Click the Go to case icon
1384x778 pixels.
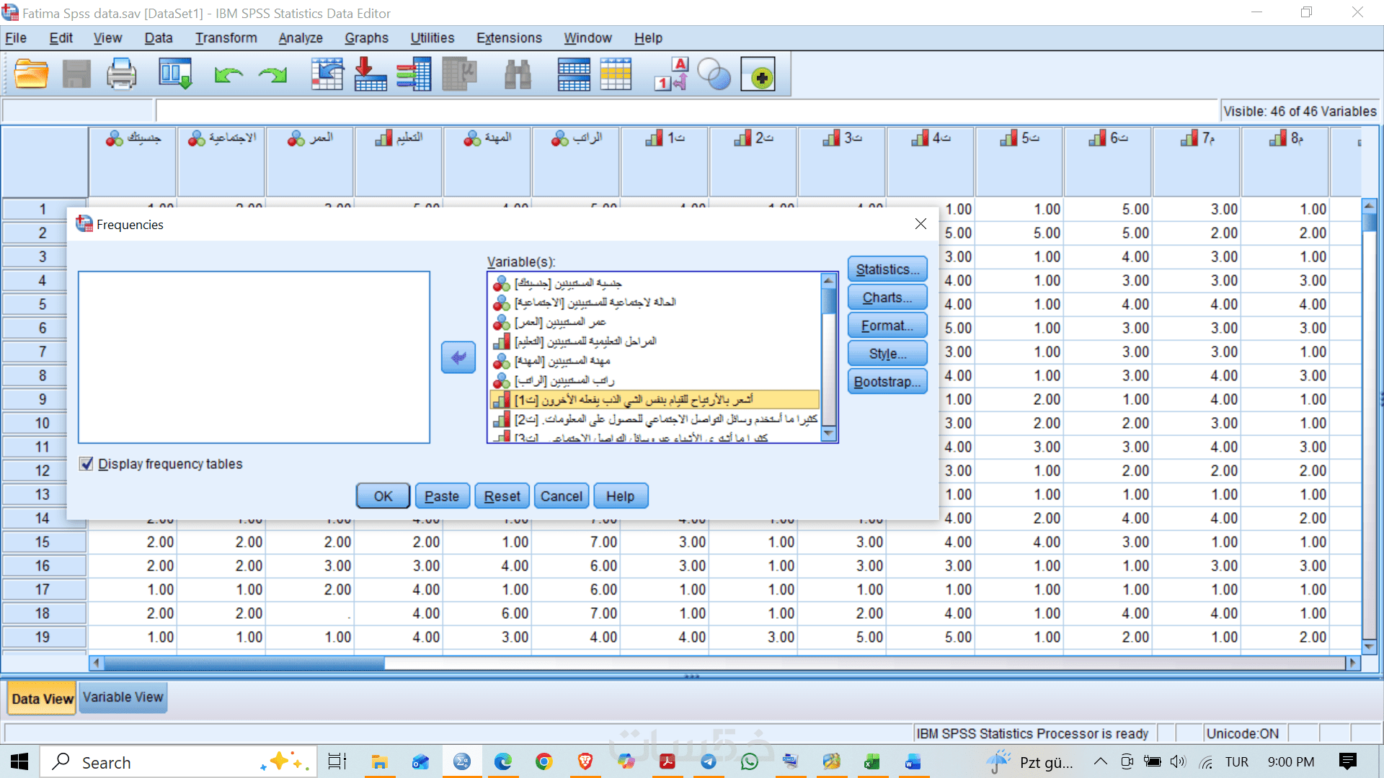click(327, 74)
